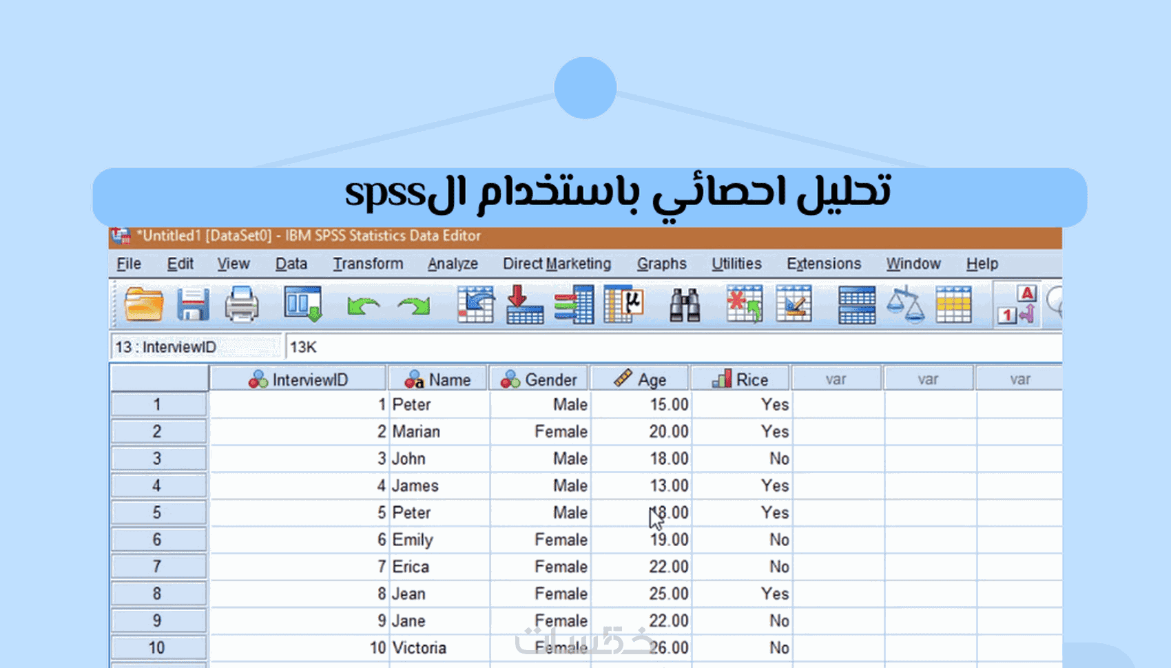The width and height of the screenshot is (1171, 668).
Task: Select the row 3 header
Action: pos(158,459)
